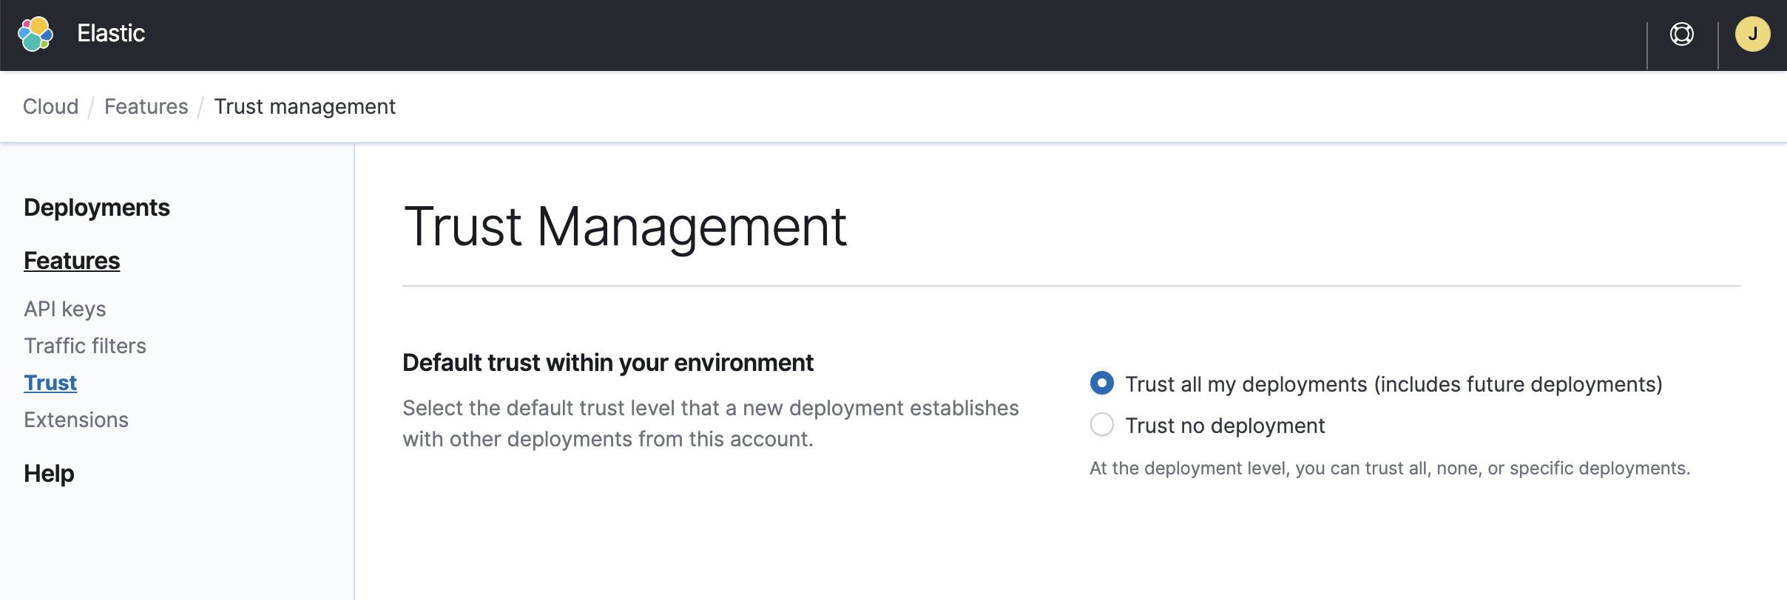Viewport: 1787px width, 600px height.
Task: Open the Help sidebar section
Action: pos(49,474)
